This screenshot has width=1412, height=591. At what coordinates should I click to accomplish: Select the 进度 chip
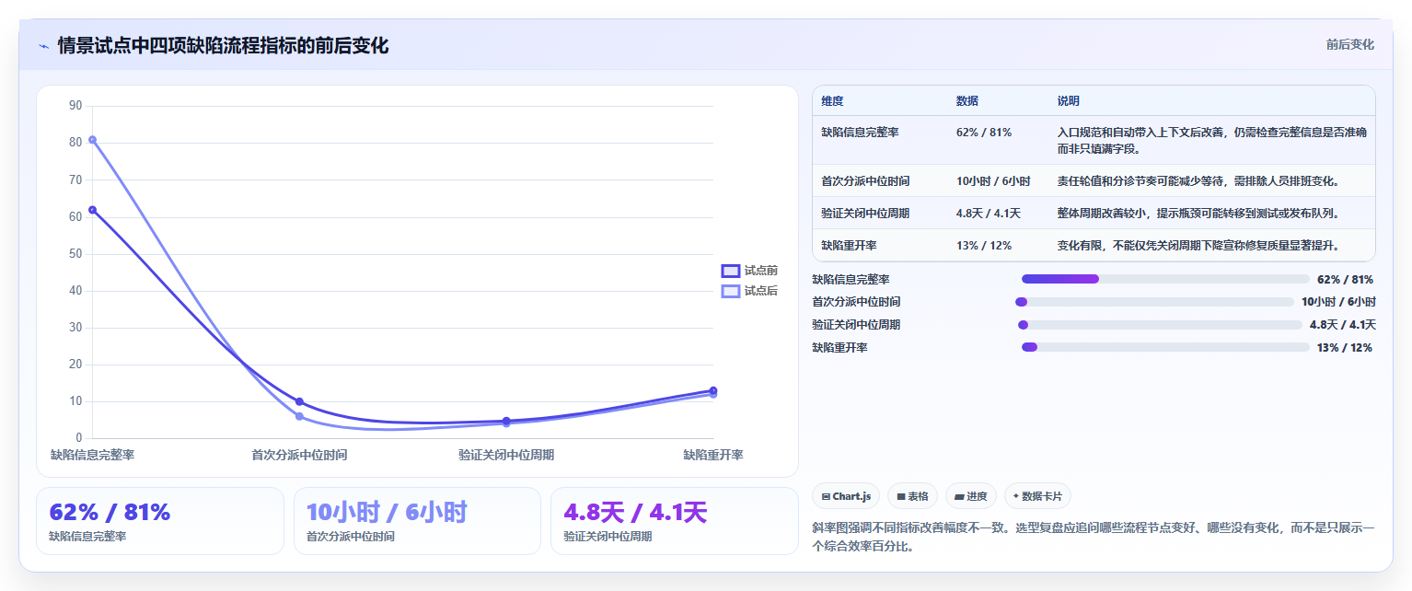(x=971, y=496)
